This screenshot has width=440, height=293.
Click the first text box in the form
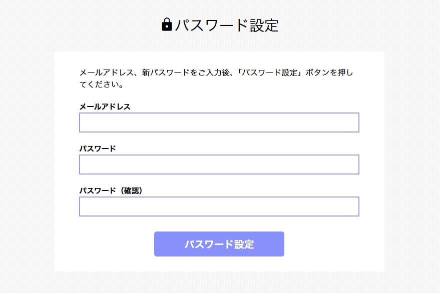click(x=219, y=122)
